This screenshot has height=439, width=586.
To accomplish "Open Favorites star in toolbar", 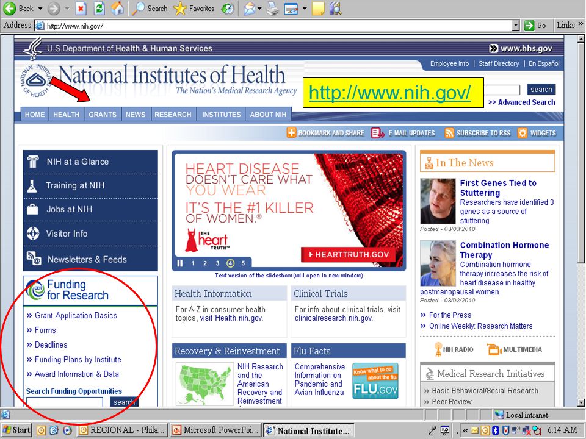I will point(180,8).
